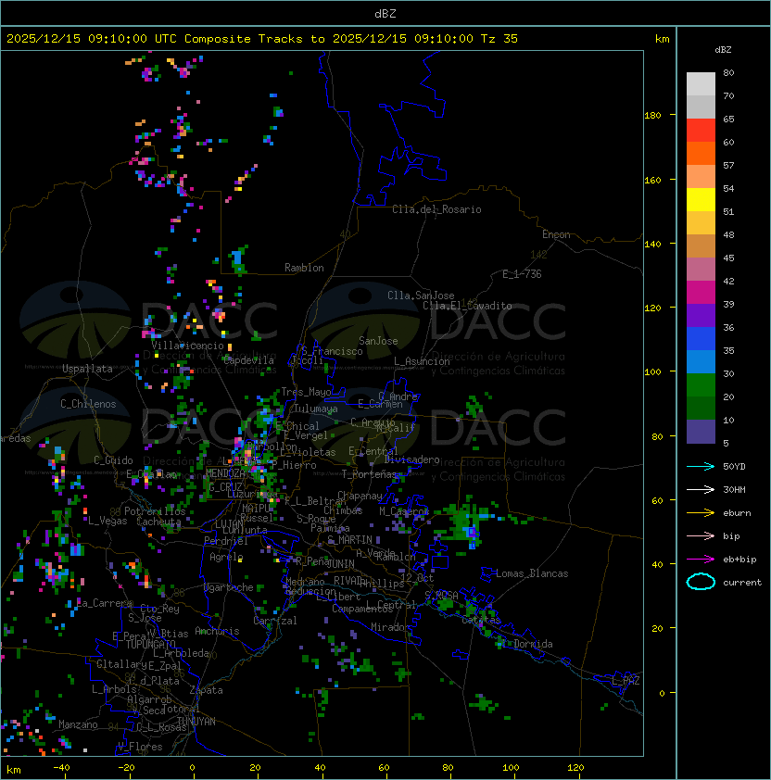Click the 'Potrerillos' map label
The height and width of the screenshot is (780, 771).
click(x=155, y=511)
